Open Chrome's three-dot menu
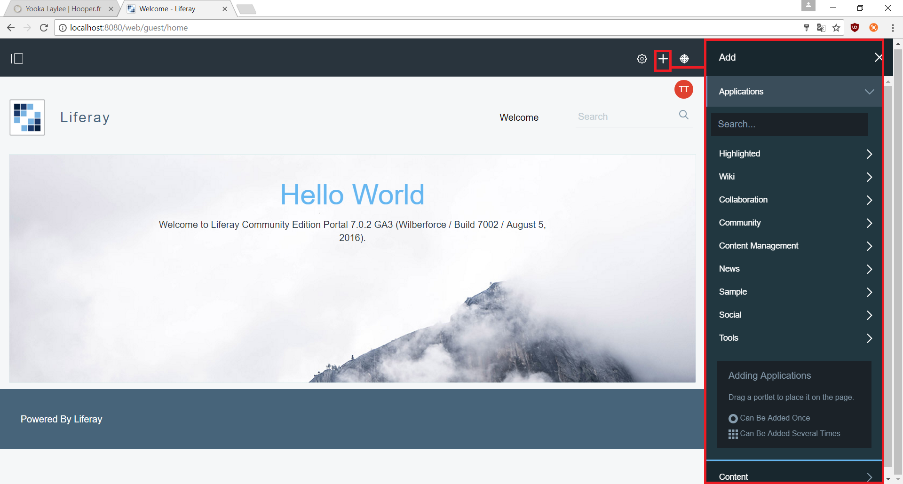The height and width of the screenshot is (484, 903). point(893,28)
